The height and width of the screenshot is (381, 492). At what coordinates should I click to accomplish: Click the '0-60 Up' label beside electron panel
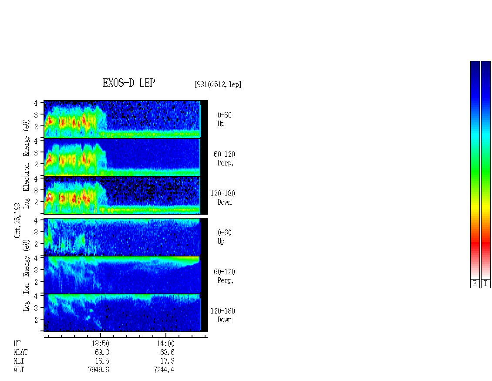point(224,119)
